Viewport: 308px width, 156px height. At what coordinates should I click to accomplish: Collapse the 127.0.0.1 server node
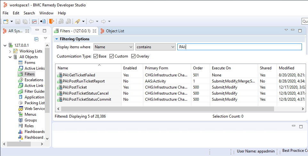[5, 45]
